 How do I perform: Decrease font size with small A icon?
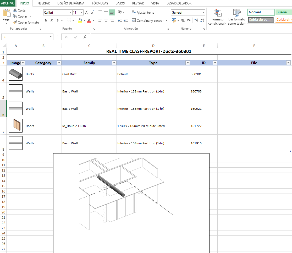pos(92,13)
